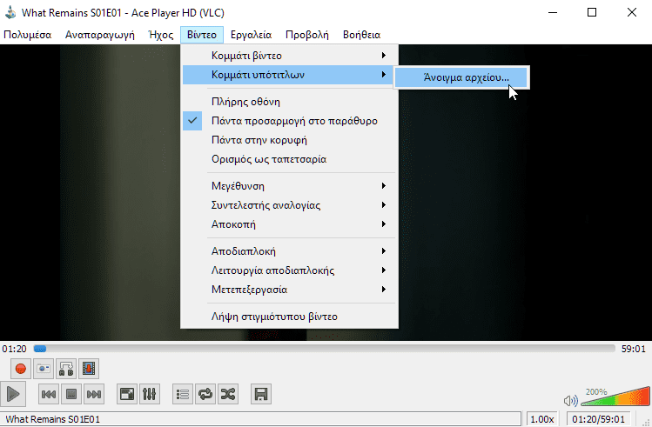
Task: Choose Πλήρης οθόνη fullscreen option
Action: [x=289, y=102]
